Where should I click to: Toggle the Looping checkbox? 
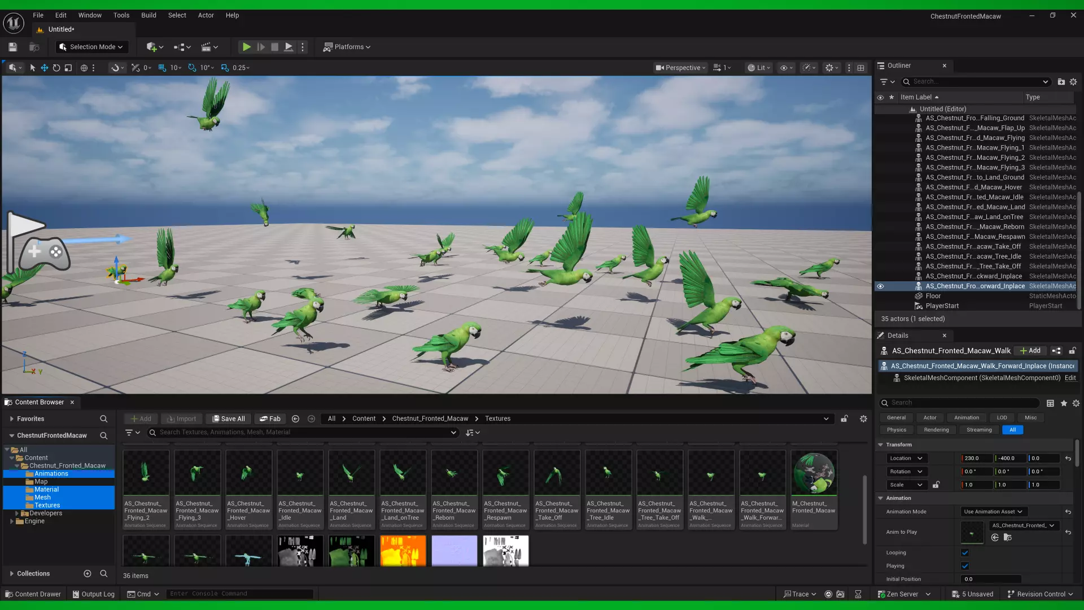tap(965, 552)
